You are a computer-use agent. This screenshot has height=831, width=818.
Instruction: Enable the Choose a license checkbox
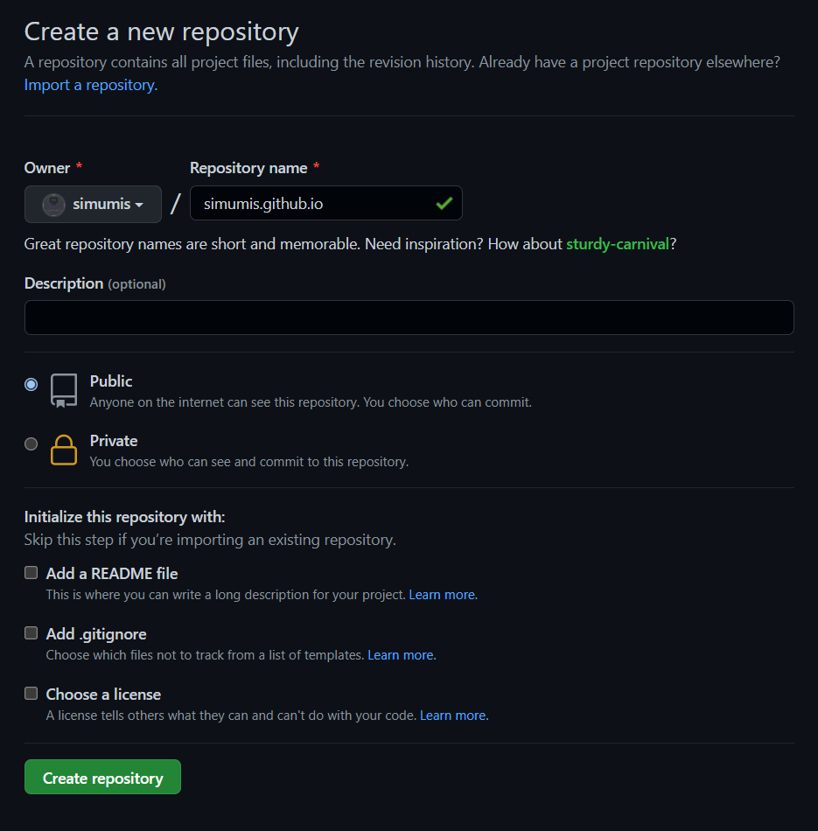tap(31, 693)
